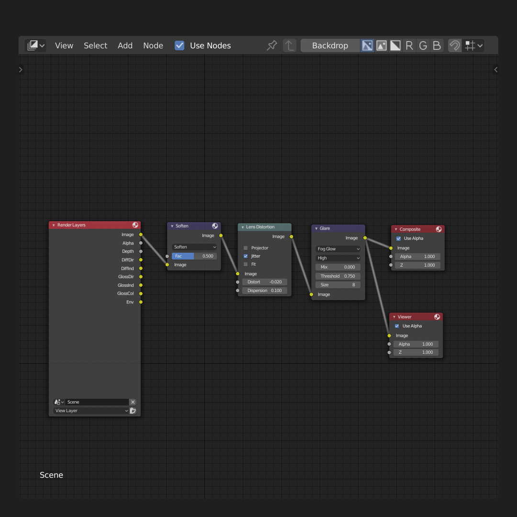Click the parent node tree arrow icon
This screenshot has width=517, height=517.
(290, 45)
